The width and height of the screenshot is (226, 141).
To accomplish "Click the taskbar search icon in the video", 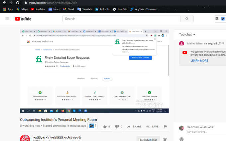I will coord(28,111).
